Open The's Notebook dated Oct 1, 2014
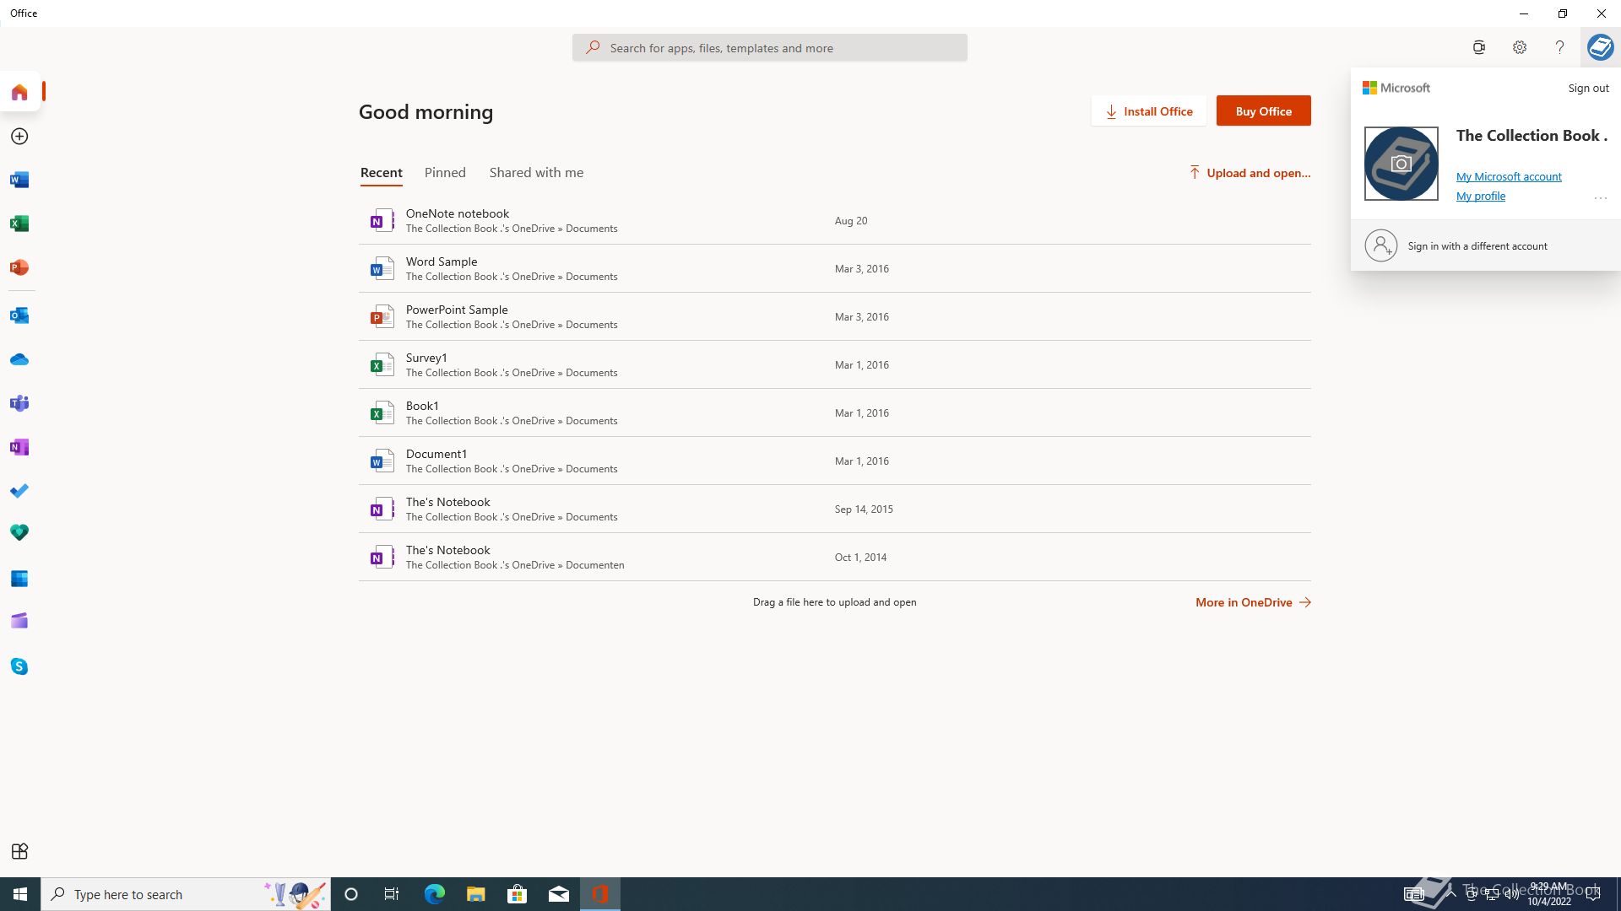The height and width of the screenshot is (911, 1621). (835, 558)
